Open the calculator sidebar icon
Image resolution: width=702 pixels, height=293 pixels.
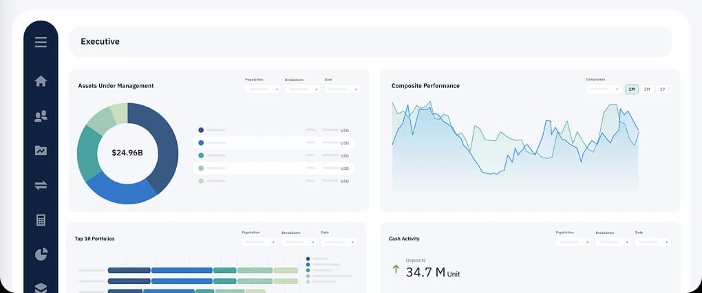tap(41, 220)
